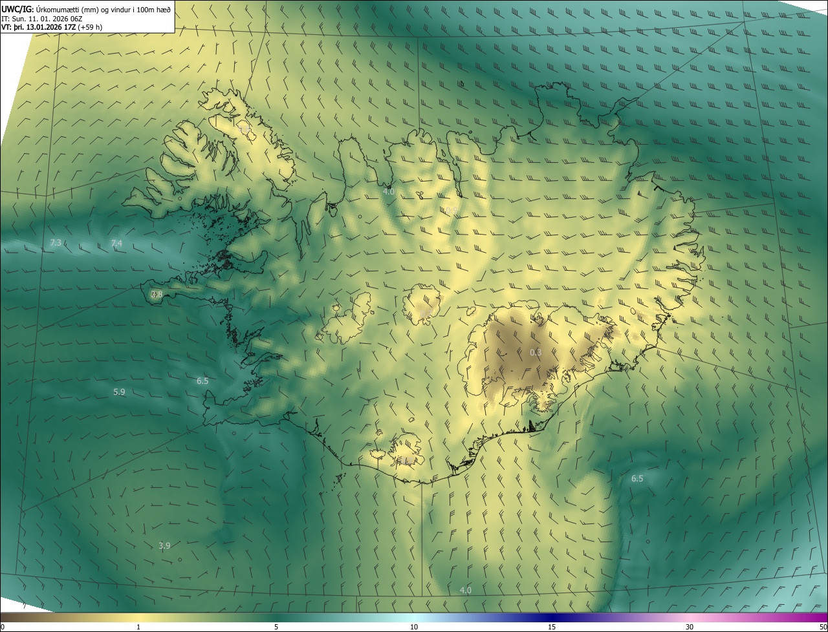Click the colorbar tick label "15"
This screenshot has height=632, width=828.
point(552,627)
